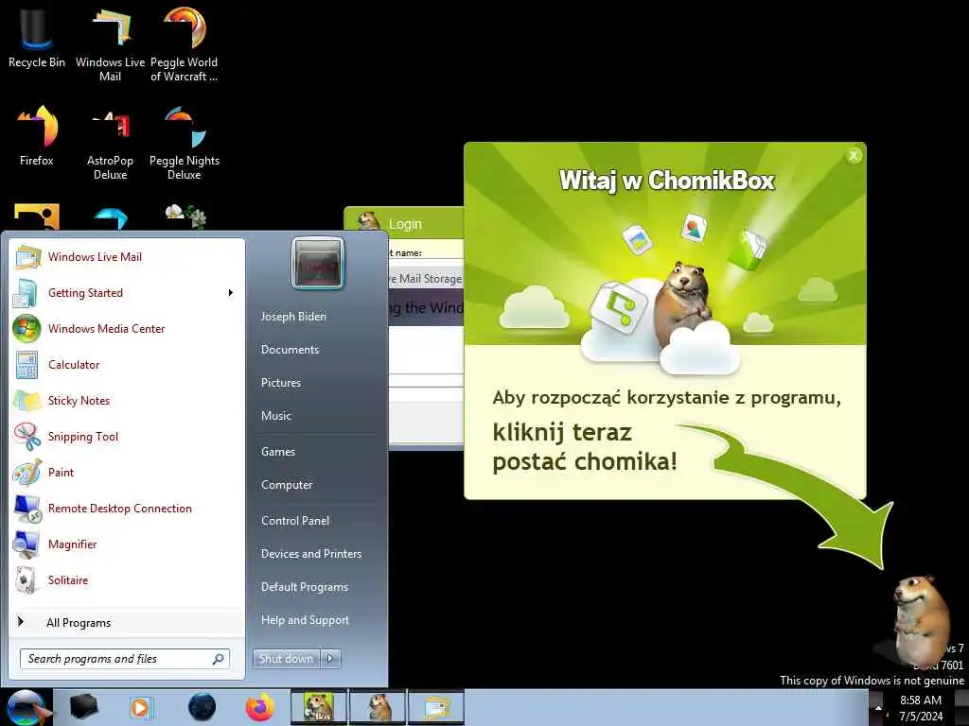969x726 pixels.
Task: Click the second hamster taskbar button
Action: click(x=379, y=707)
